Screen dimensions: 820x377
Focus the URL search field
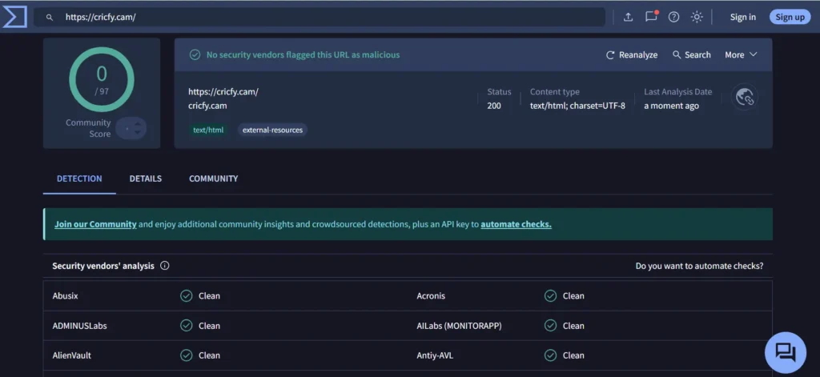point(320,18)
